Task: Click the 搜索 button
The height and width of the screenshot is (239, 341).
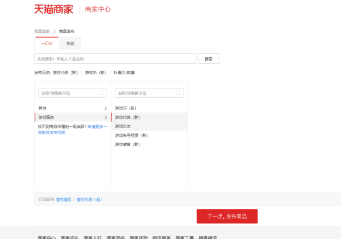Action: click(x=208, y=59)
